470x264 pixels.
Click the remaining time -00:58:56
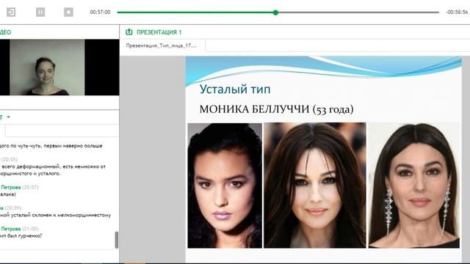click(457, 12)
